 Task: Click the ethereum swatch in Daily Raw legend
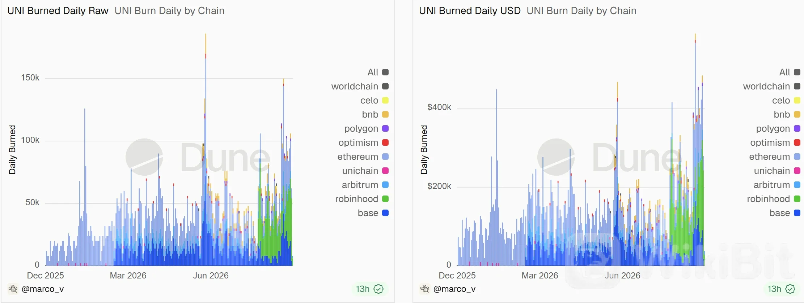(385, 157)
